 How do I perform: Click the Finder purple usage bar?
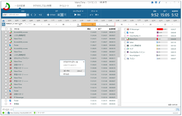[158, 32]
